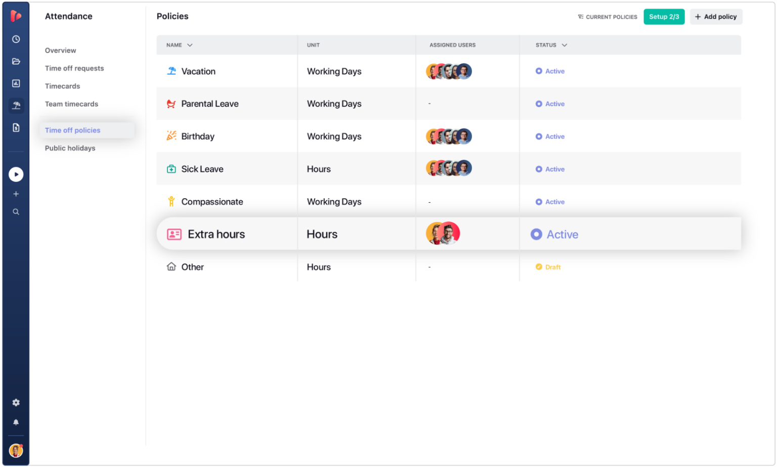Click the beach umbrella attendance icon

16,106
